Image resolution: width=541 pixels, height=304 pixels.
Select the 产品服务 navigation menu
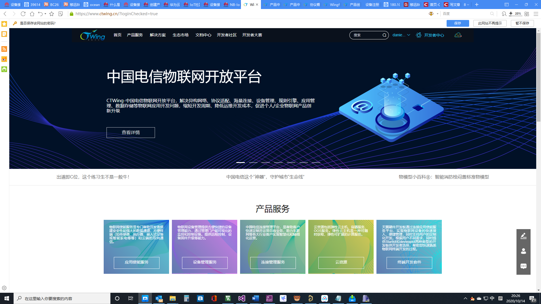[134, 35]
